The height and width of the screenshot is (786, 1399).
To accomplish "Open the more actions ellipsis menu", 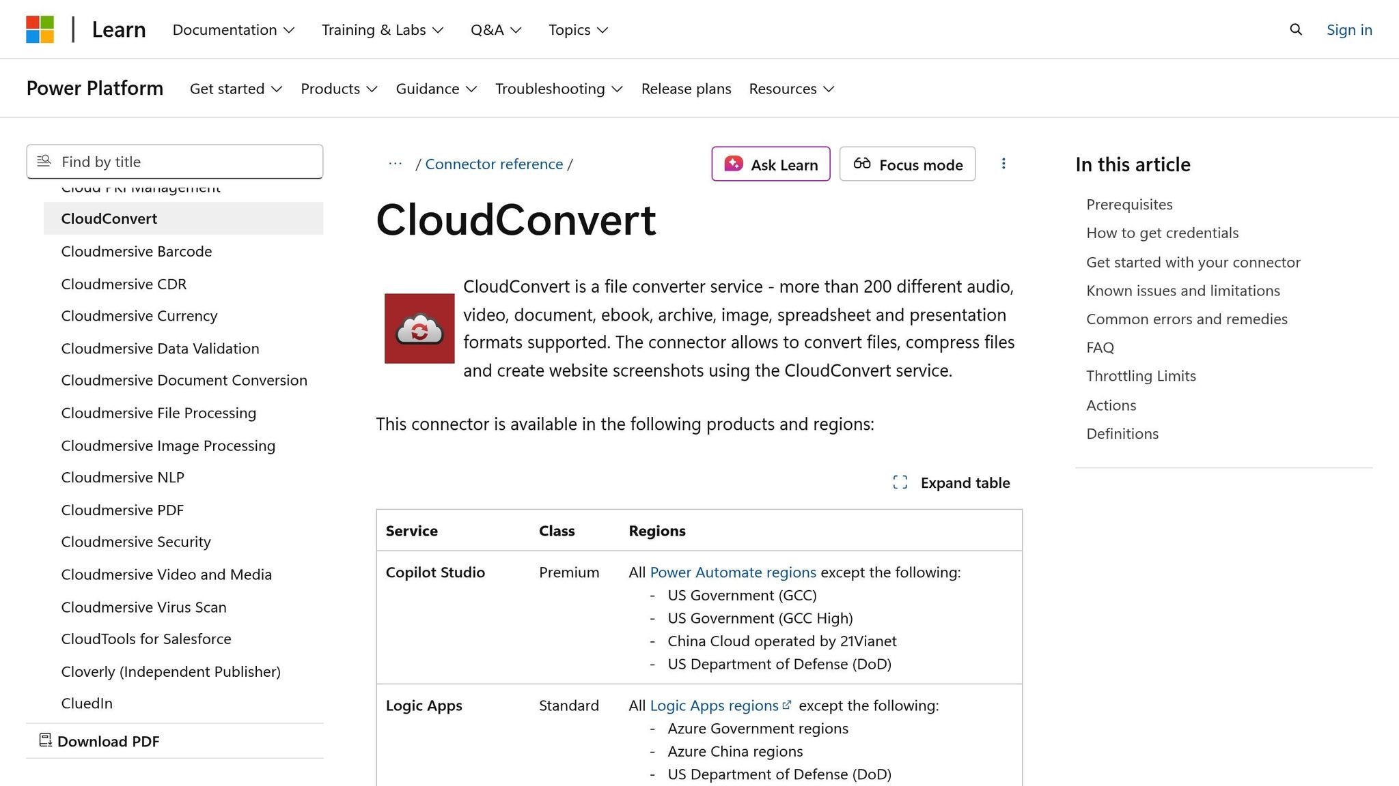I will coord(1003,164).
